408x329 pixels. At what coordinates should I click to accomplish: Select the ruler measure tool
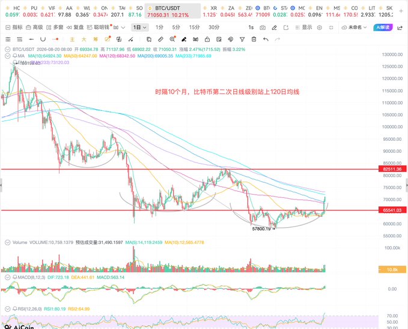(160, 39)
